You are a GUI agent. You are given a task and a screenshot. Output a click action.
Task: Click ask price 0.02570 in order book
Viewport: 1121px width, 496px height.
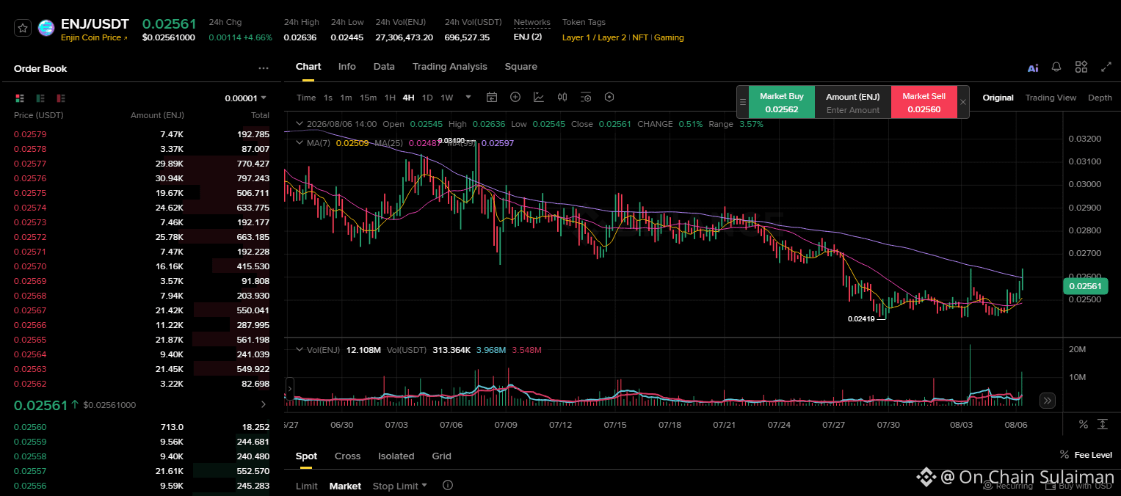[x=30, y=266]
